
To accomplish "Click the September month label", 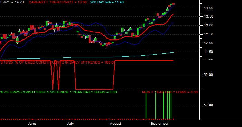I will pyautogui.click(x=160, y=124).
